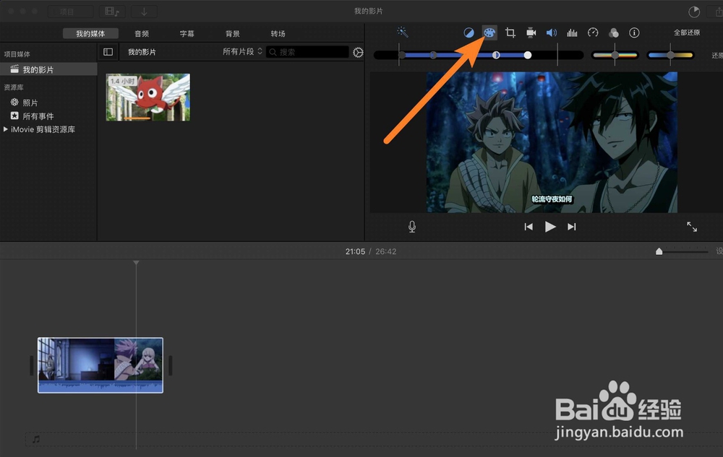This screenshot has height=457, width=723.
Task: Toggle the Noise Reduction and Equalizer panel
Action: click(x=572, y=32)
